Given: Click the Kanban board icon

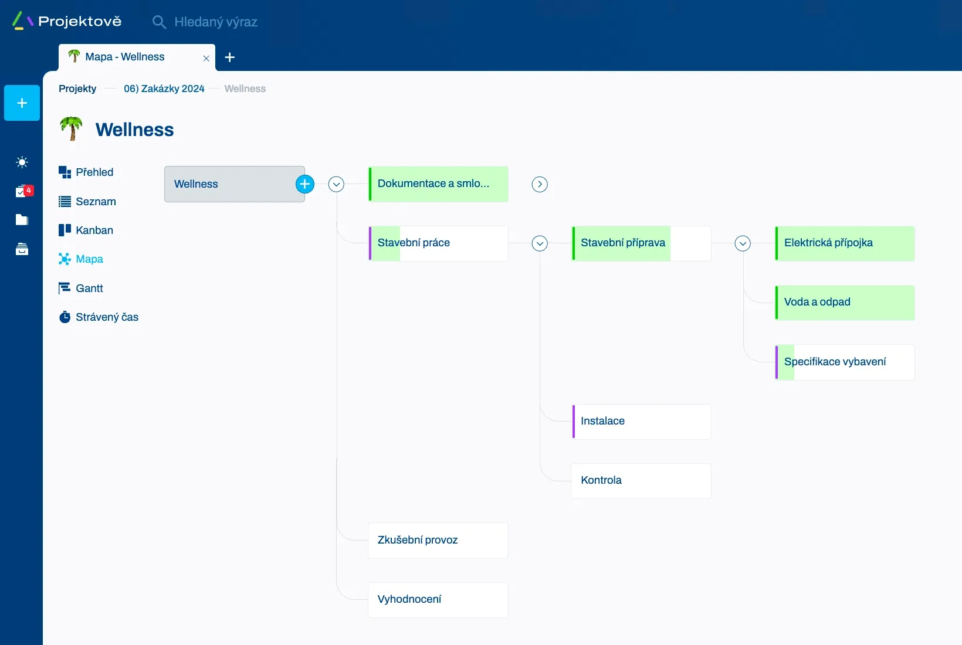Looking at the screenshot, I should click(65, 230).
